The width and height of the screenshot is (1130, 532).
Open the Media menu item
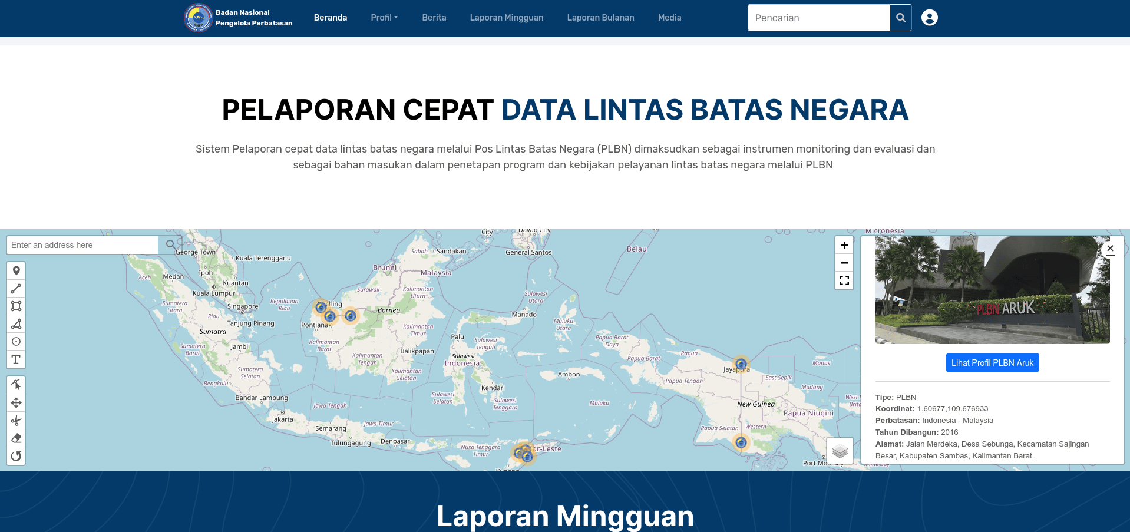point(669,18)
